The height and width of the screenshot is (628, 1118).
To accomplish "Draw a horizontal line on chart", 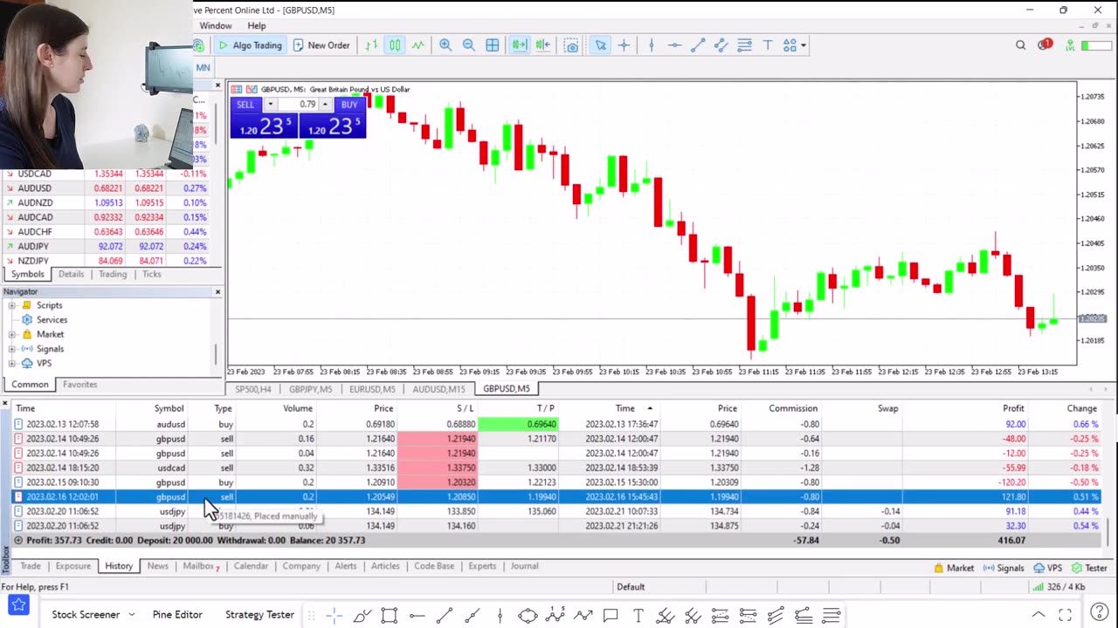I will pos(674,45).
